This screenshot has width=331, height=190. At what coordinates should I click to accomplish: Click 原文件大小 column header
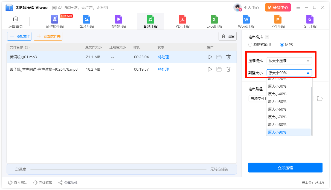click(x=94, y=47)
